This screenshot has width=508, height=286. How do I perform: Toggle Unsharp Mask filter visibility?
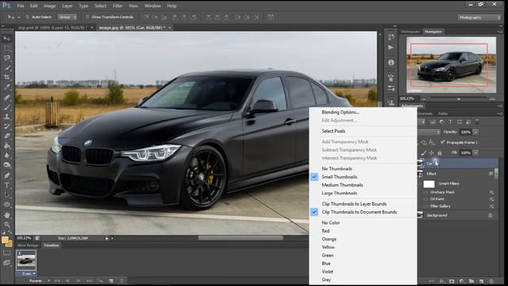pos(425,192)
